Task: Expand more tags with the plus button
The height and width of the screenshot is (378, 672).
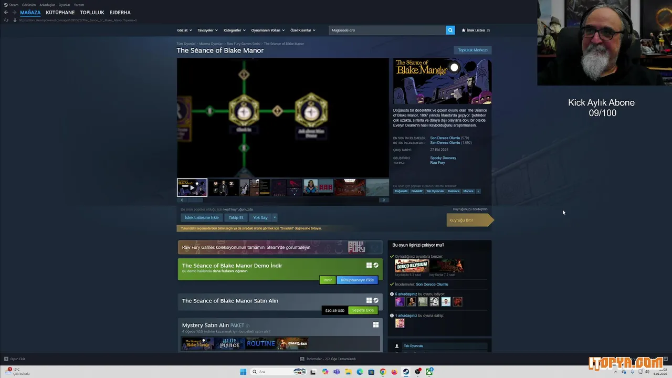Action: pos(478,191)
